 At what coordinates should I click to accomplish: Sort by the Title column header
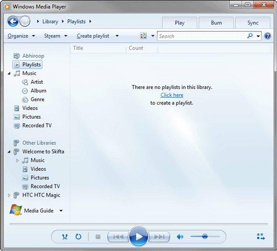pyautogui.click(x=98, y=48)
